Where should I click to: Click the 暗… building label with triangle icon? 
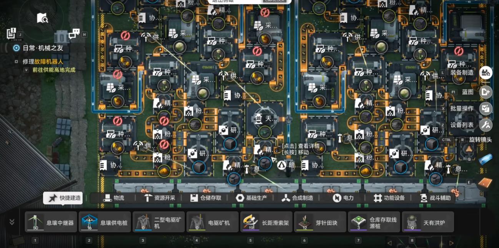pyautogui.click(x=288, y=166)
